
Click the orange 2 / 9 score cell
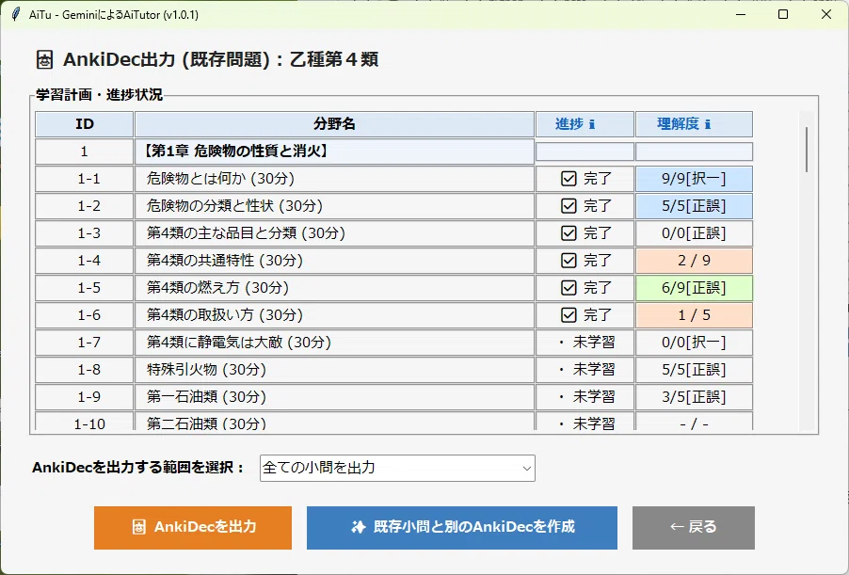click(x=694, y=261)
